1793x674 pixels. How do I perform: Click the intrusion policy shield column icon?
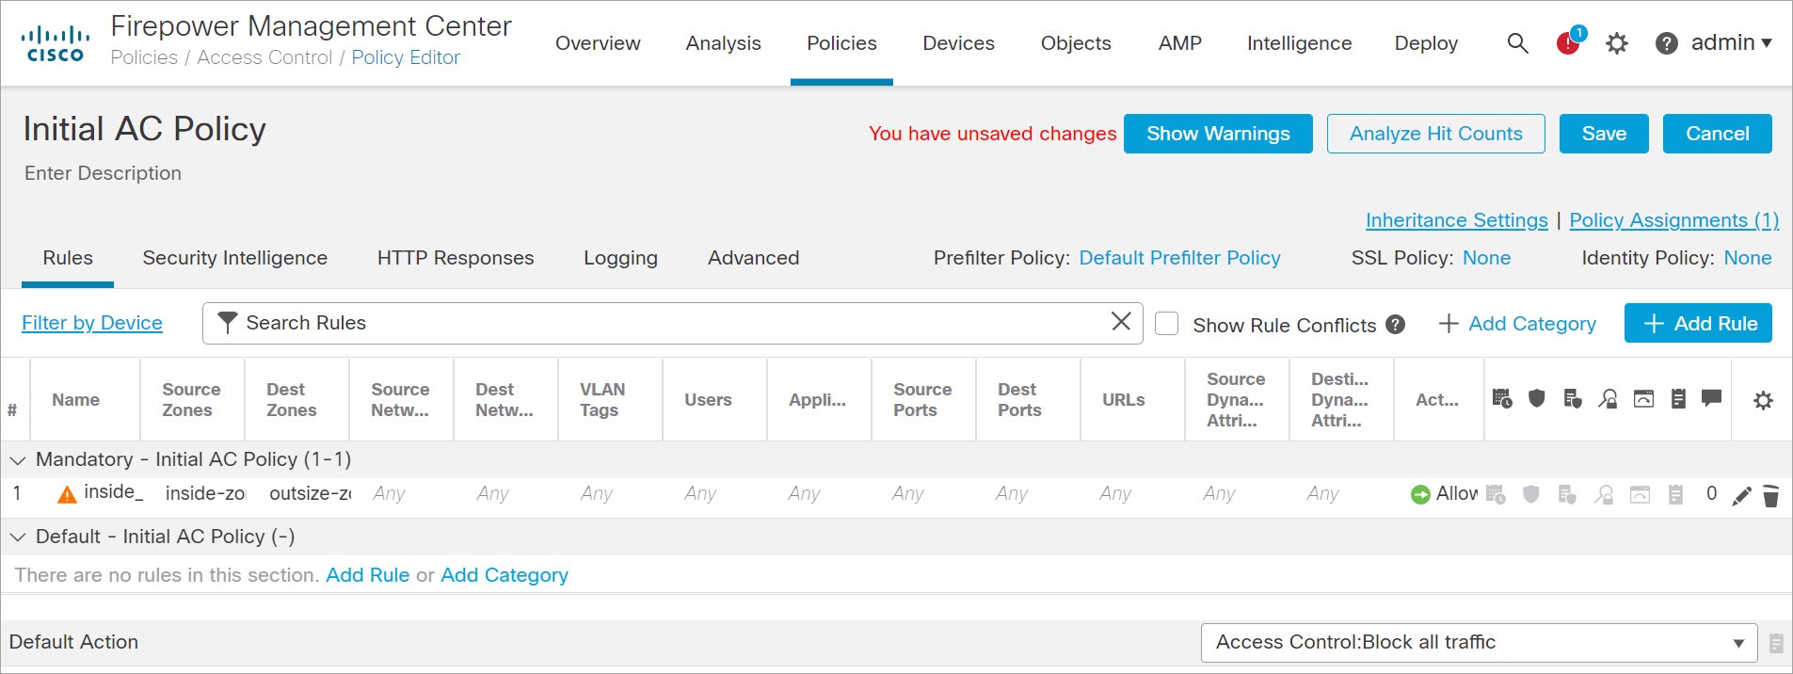point(1537,398)
